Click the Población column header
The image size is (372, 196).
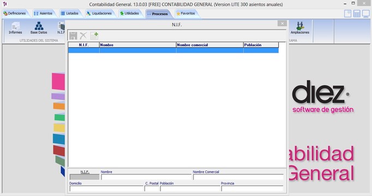click(x=261, y=45)
